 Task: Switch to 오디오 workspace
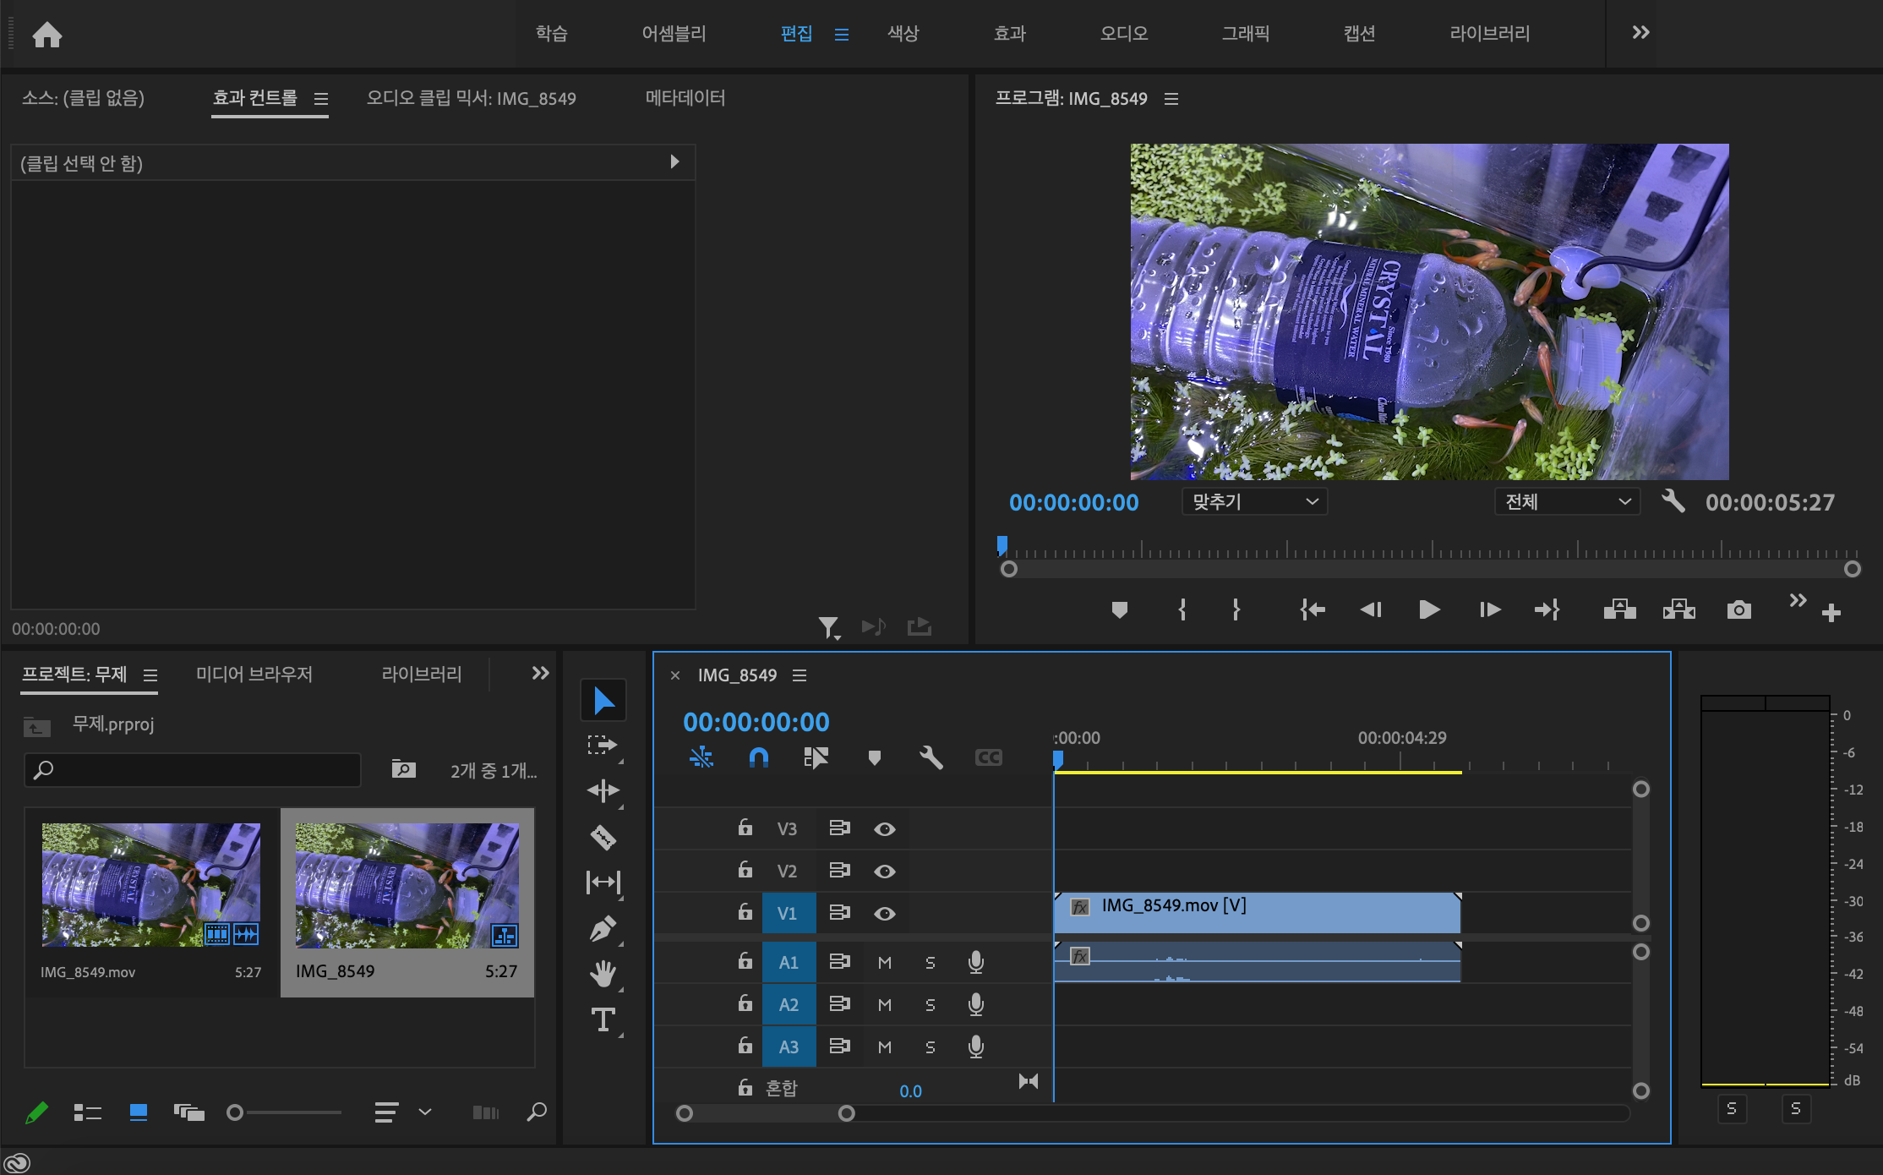pyautogui.click(x=1123, y=34)
